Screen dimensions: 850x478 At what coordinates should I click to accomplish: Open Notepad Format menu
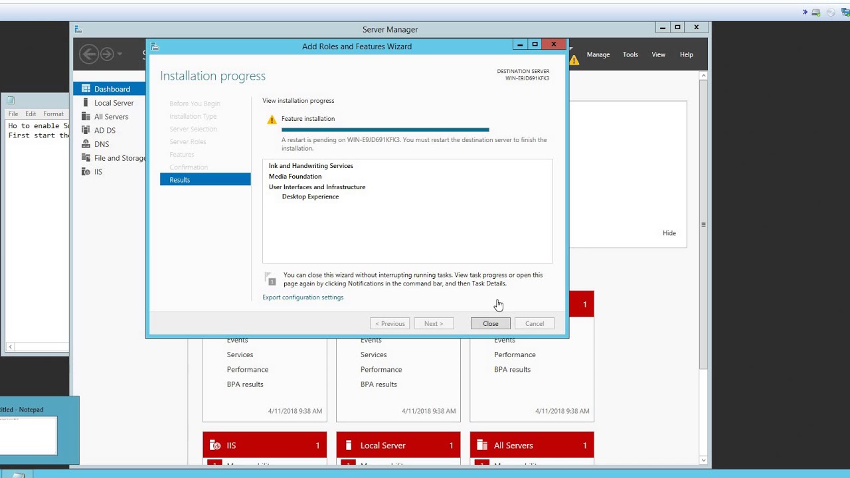[53, 114]
